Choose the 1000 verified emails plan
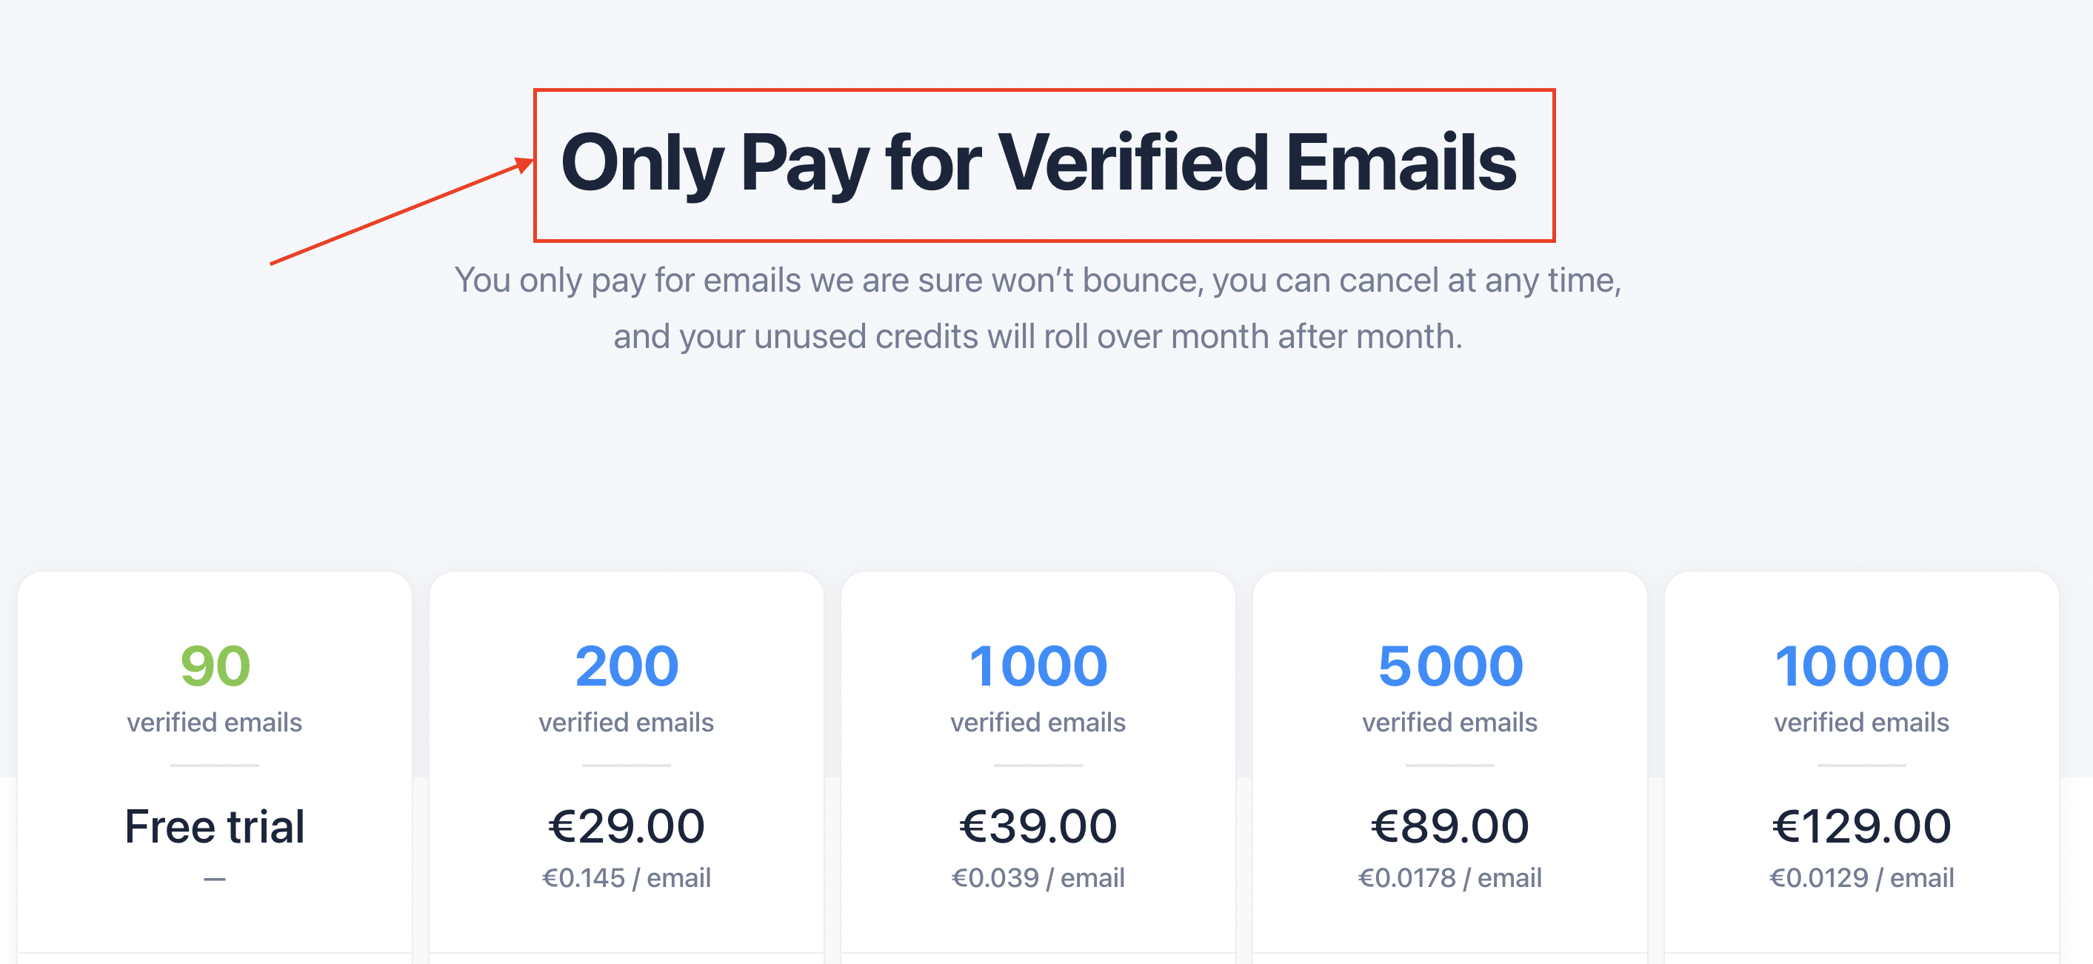The height and width of the screenshot is (964, 2093). click(1038, 768)
